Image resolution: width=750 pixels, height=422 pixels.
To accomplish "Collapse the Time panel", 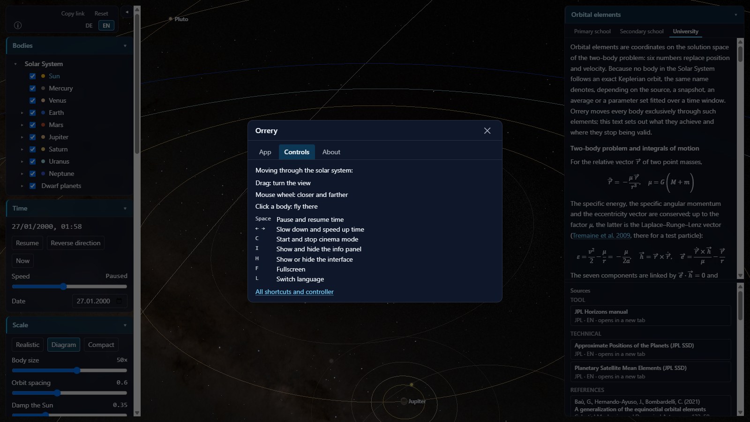I will coord(125,209).
